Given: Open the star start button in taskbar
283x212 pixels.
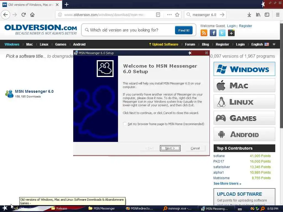Looking at the screenshot, I should point(5,208).
